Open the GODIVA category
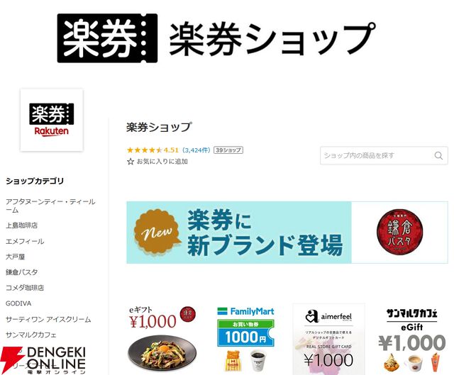The image size is (454, 375). coord(18,303)
